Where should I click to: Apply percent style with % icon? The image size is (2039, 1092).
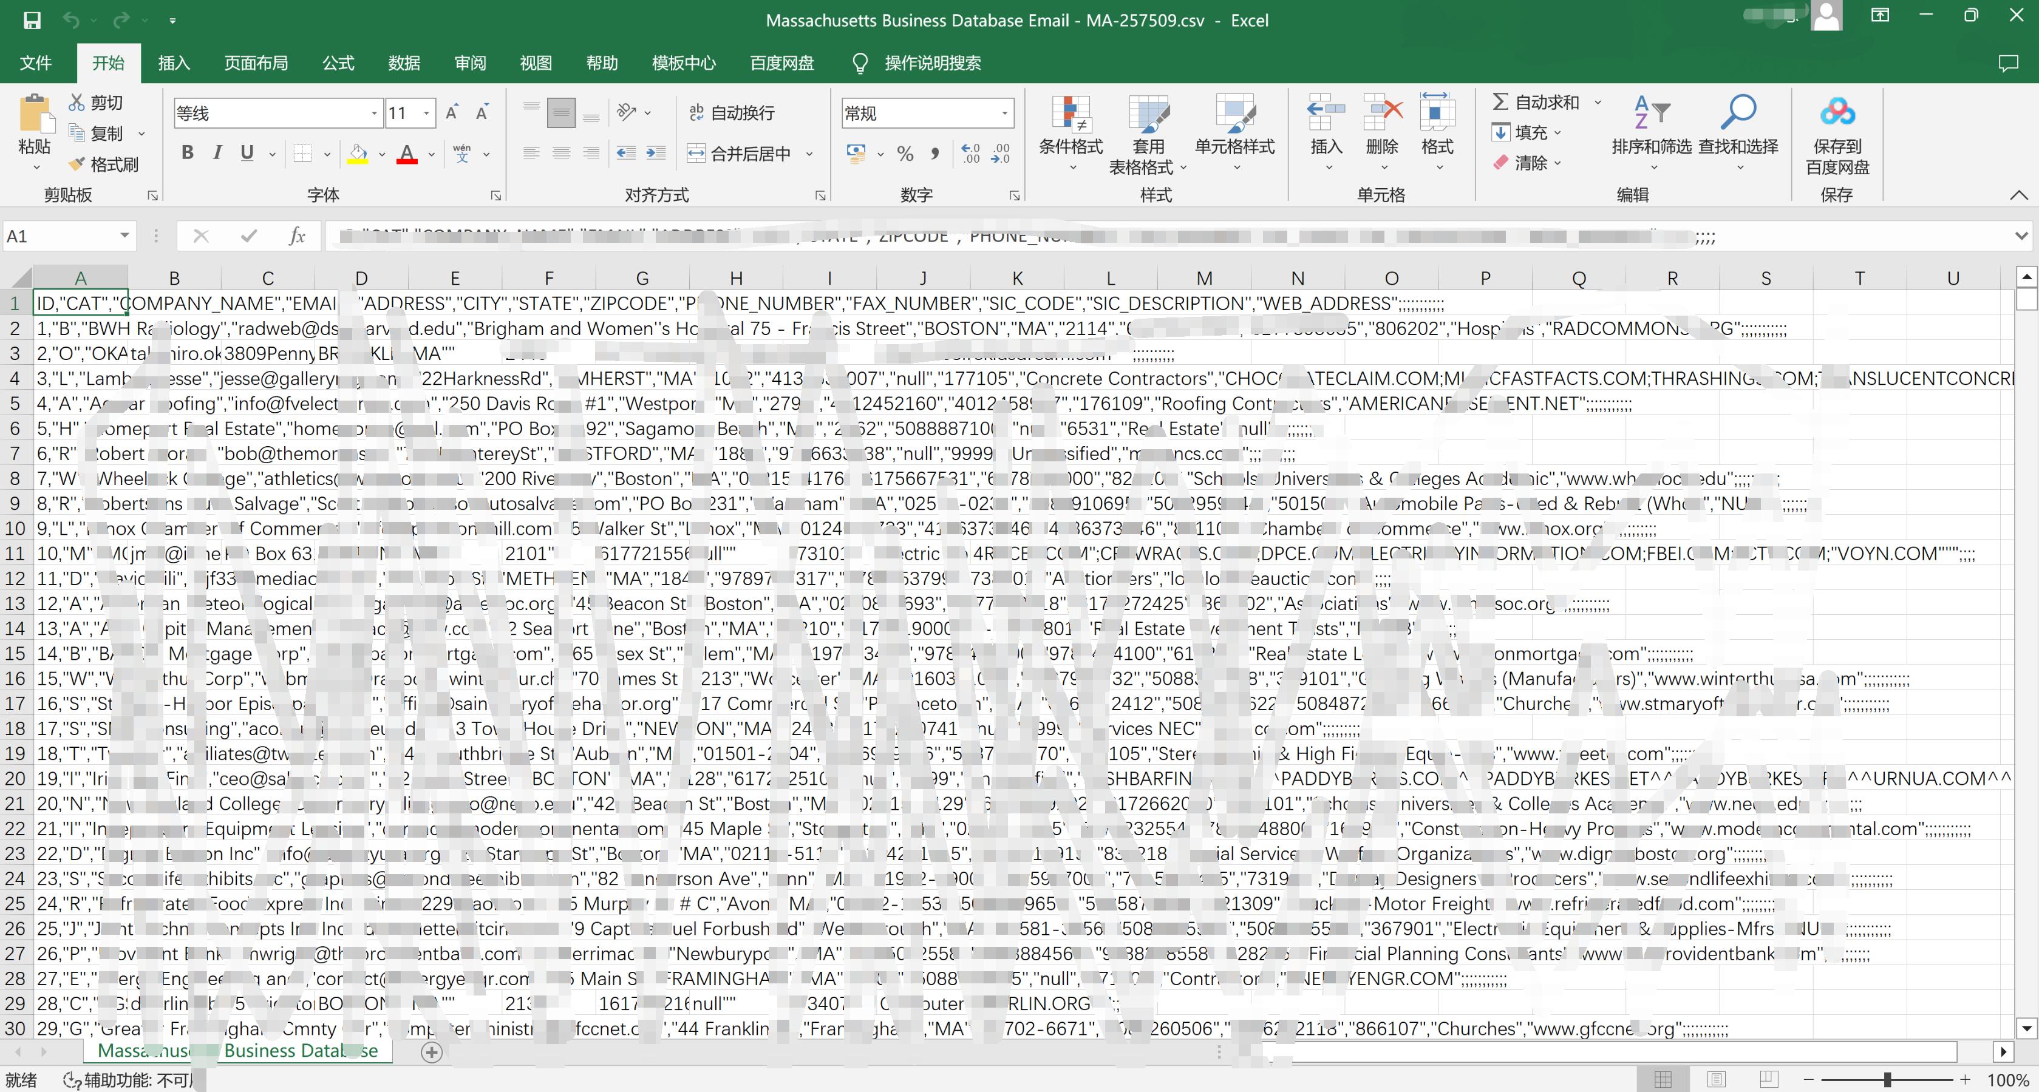(x=905, y=154)
